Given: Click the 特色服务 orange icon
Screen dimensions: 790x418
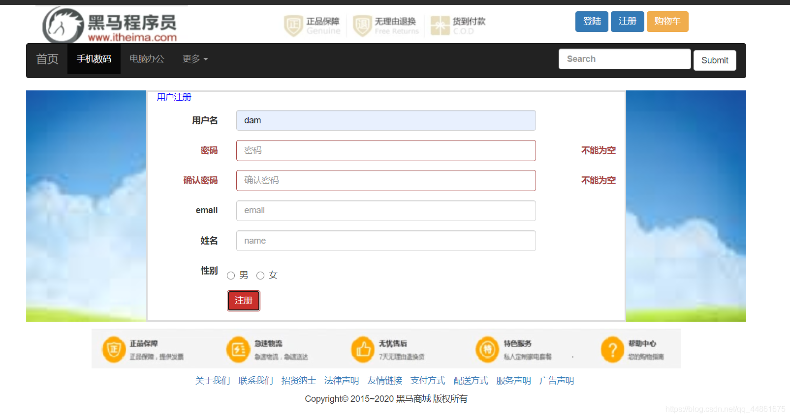Looking at the screenshot, I should tap(487, 349).
